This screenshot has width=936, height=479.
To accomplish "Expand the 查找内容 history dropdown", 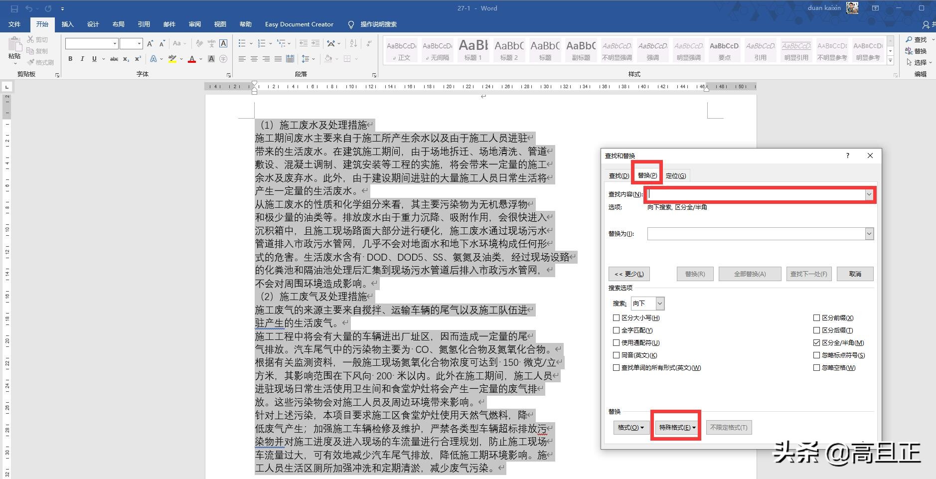I will click(870, 194).
